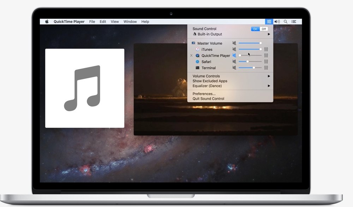Click the QuickTime Player app icon in list
This screenshot has height=207, width=353.
(197, 55)
